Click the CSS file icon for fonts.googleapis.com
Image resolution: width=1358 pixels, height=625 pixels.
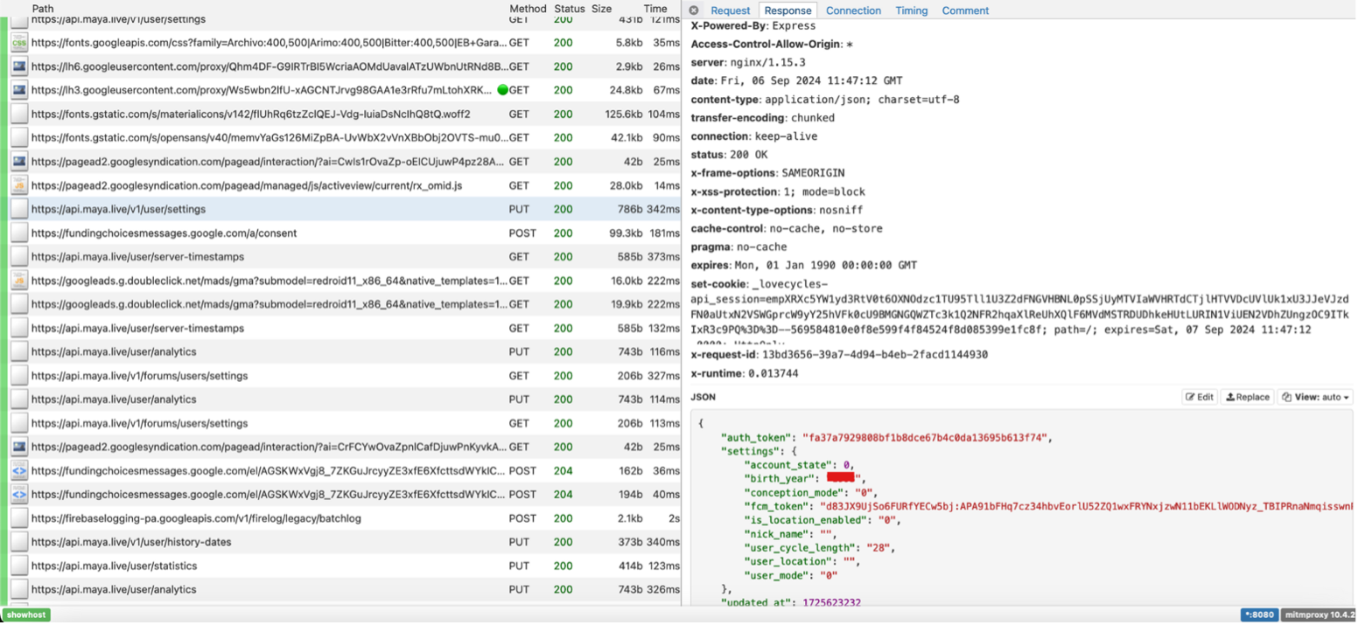pyautogui.click(x=19, y=42)
